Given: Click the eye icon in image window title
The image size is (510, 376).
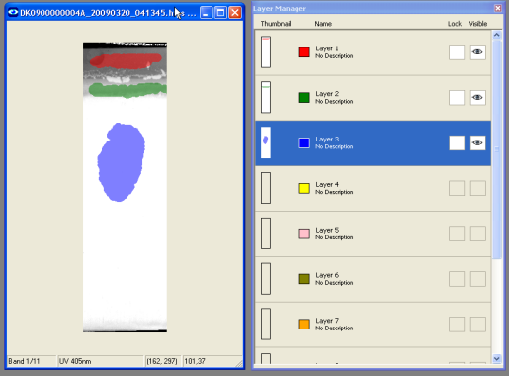Looking at the screenshot, I should coord(13,13).
